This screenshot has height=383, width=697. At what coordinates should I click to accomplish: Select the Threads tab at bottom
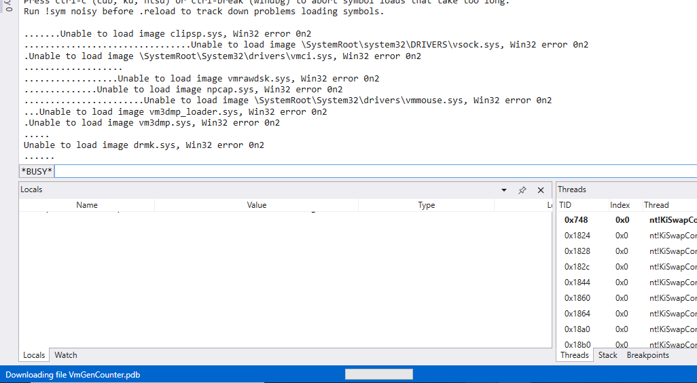coord(574,355)
